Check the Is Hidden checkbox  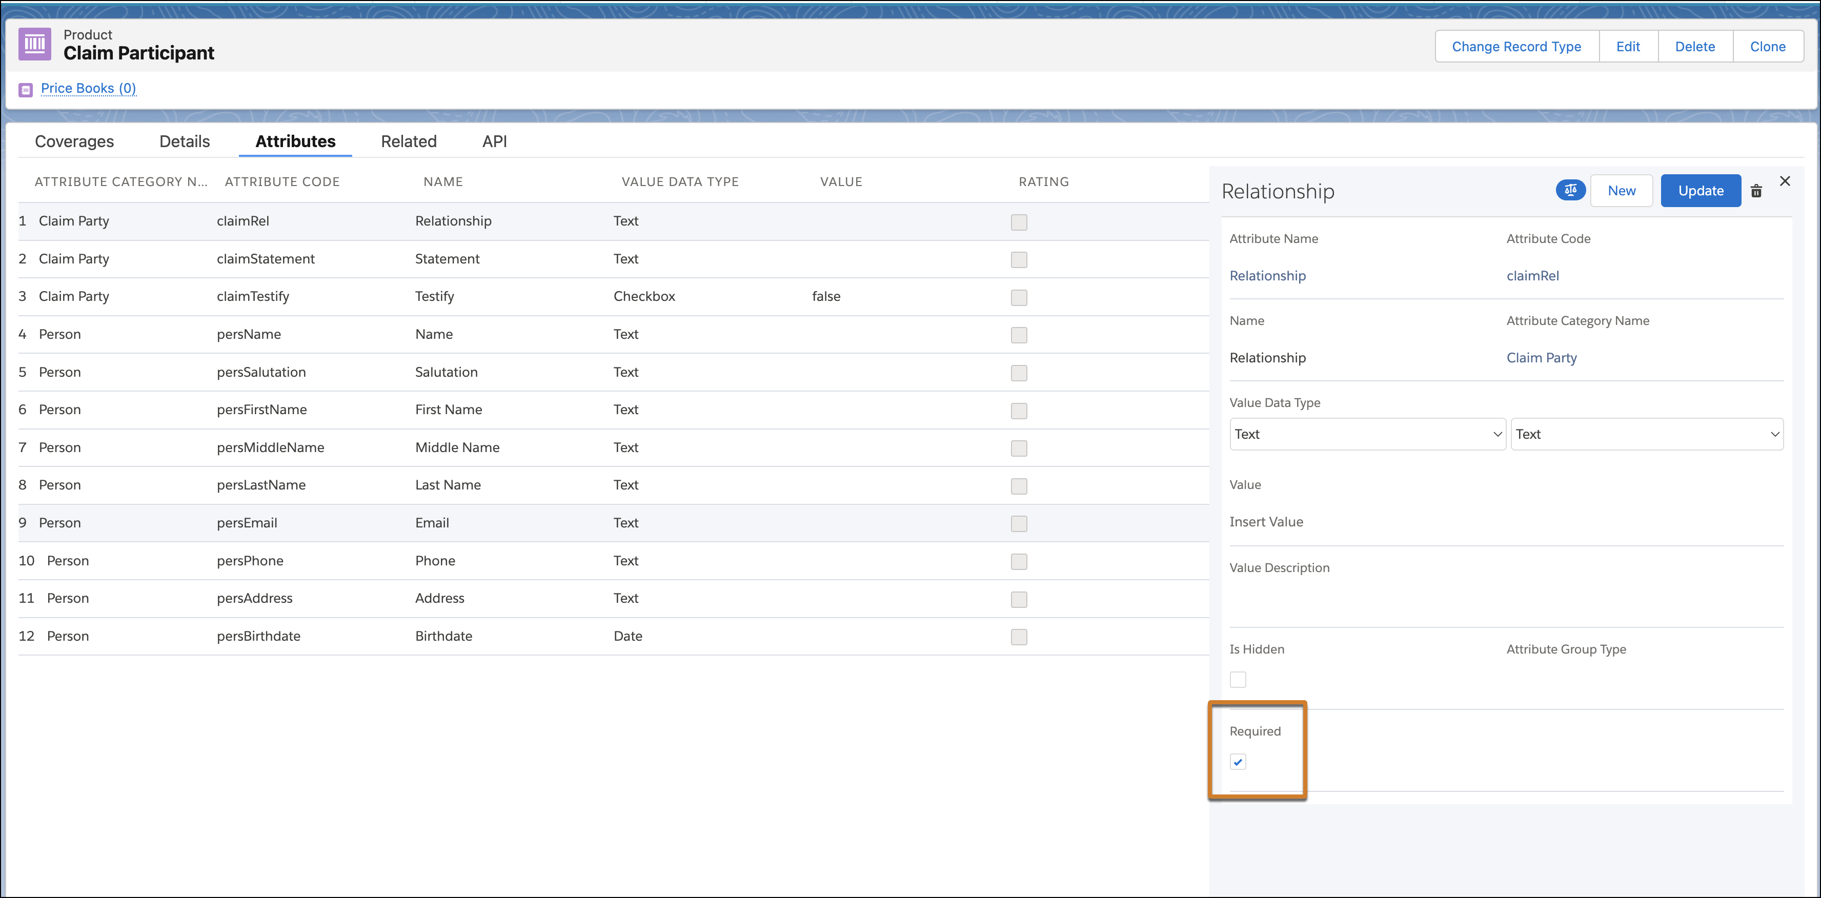coord(1238,680)
